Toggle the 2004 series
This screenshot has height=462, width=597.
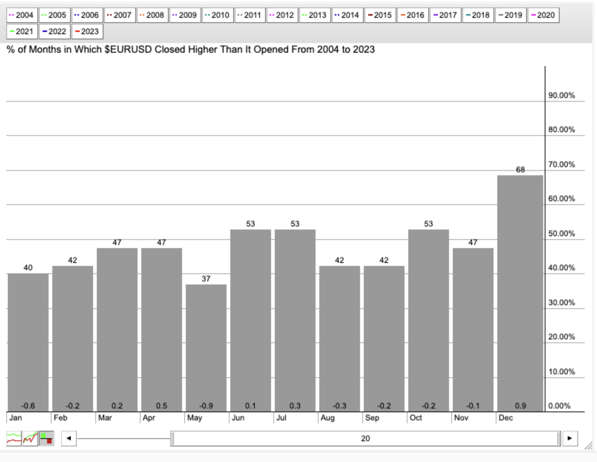tap(22, 15)
